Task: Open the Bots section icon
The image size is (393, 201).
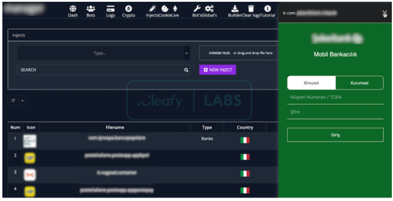Action: click(x=91, y=9)
